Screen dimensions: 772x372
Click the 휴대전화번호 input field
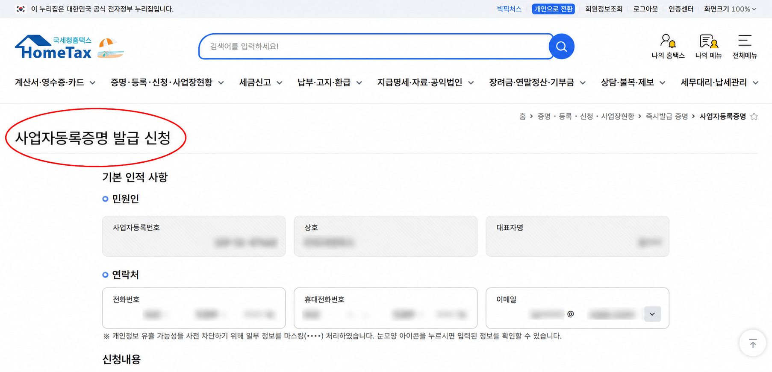coord(386,308)
